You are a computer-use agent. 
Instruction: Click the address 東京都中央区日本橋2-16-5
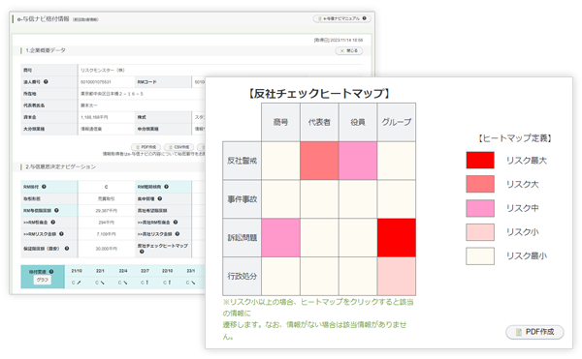pos(112,94)
